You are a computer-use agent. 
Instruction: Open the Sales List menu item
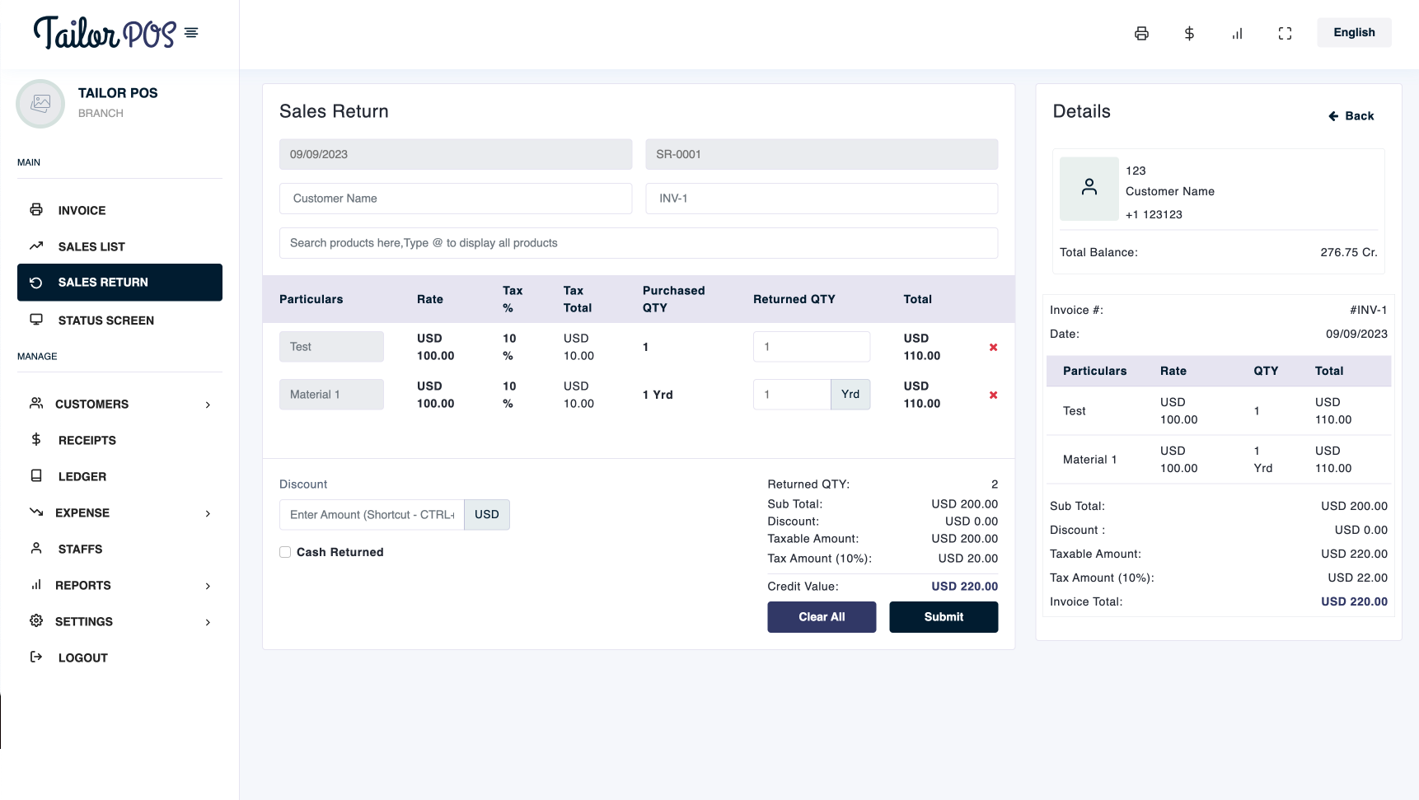click(91, 247)
